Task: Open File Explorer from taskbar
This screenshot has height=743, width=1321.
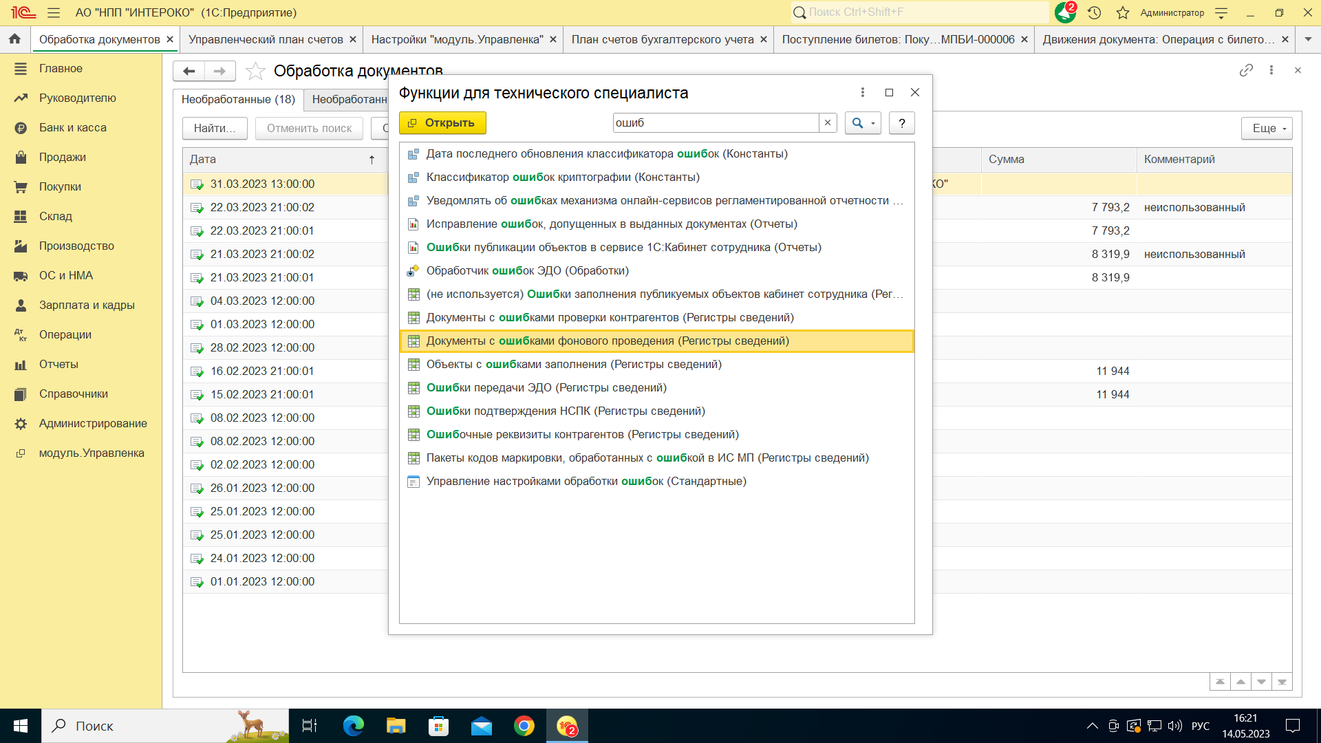Action: click(396, 726)
